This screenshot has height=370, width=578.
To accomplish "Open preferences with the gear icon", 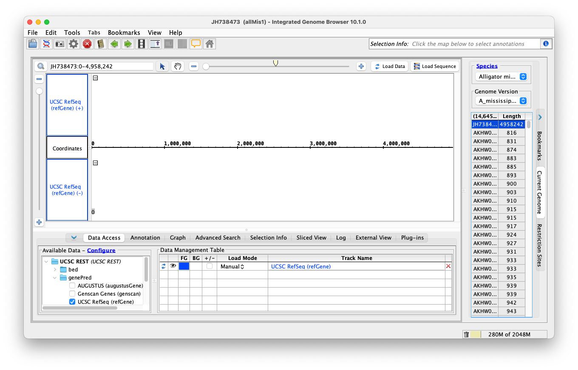I will 74,44.
